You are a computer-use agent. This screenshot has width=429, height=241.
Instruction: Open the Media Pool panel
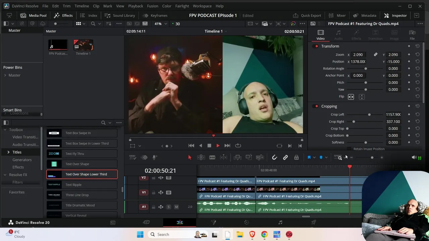pyautogui.click(x=33, y=15)
